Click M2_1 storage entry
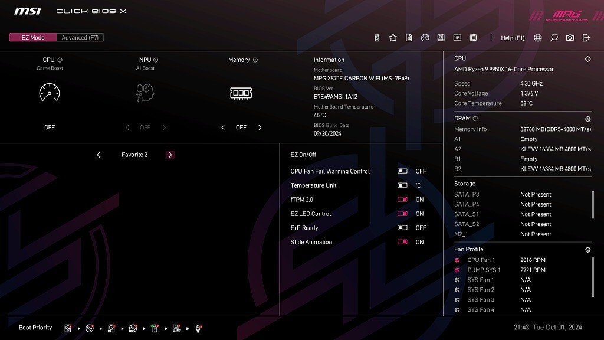This screenshot has width=604, height=340. click(x=503, y=234)
